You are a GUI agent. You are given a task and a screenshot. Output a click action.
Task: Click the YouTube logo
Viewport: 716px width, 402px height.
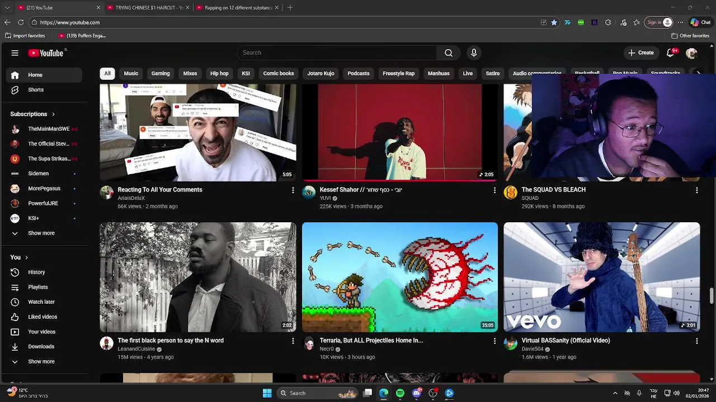point(46,53)
